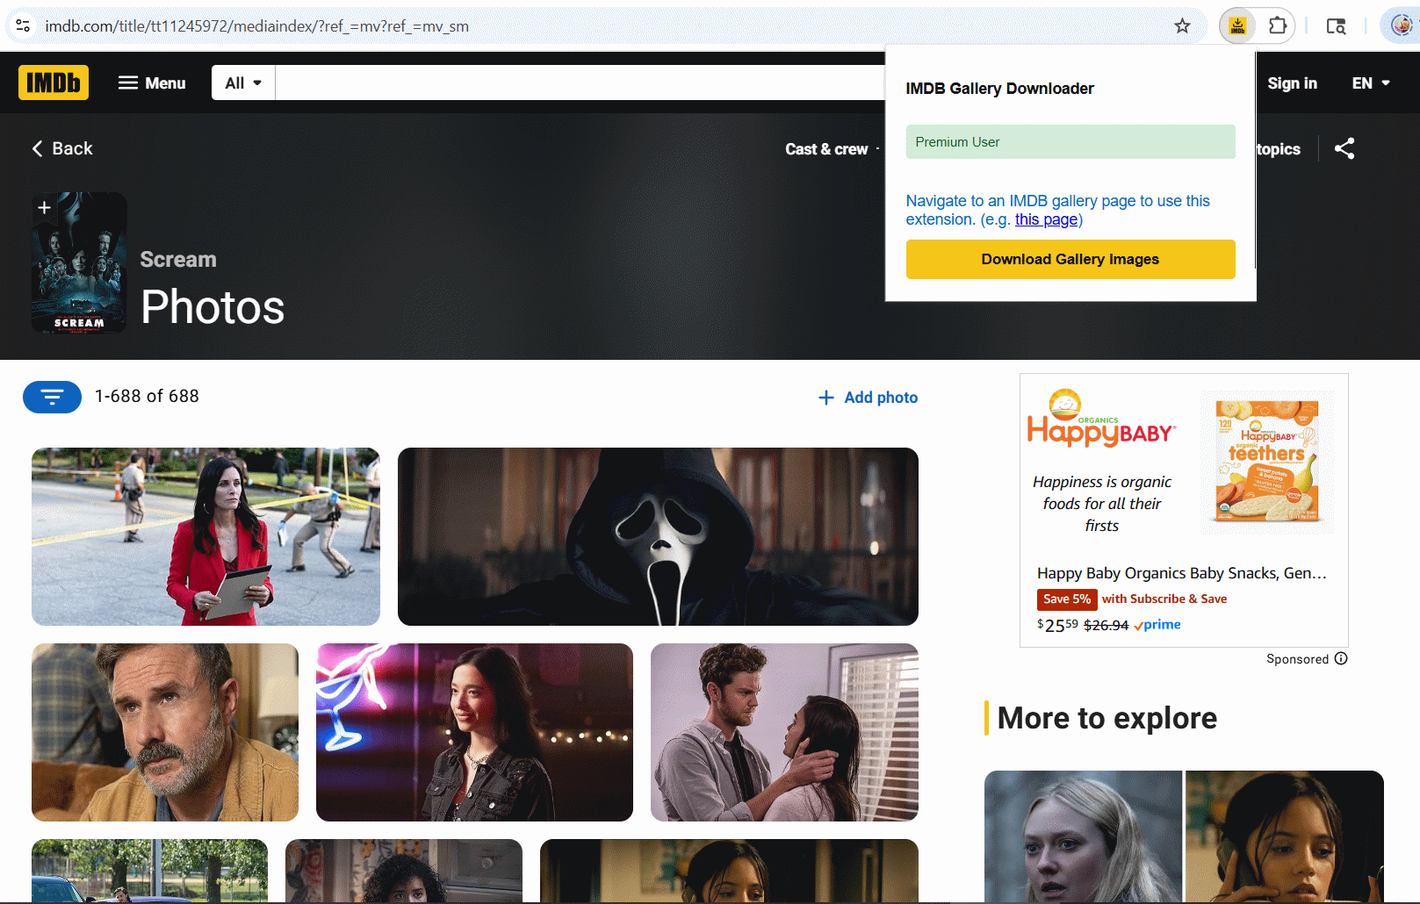Click the Add photo link
This screenshot has width=1420, height=904.
tap(868, 398)
